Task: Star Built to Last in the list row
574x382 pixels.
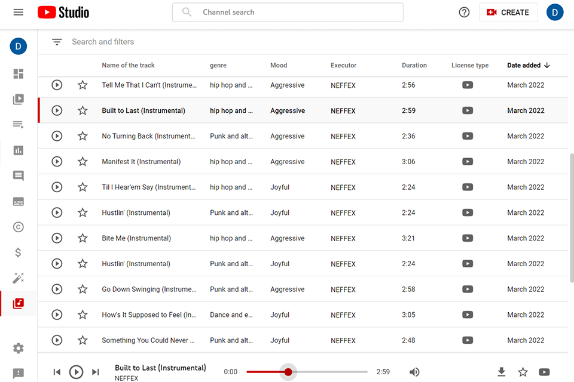Action: [83, 110]
